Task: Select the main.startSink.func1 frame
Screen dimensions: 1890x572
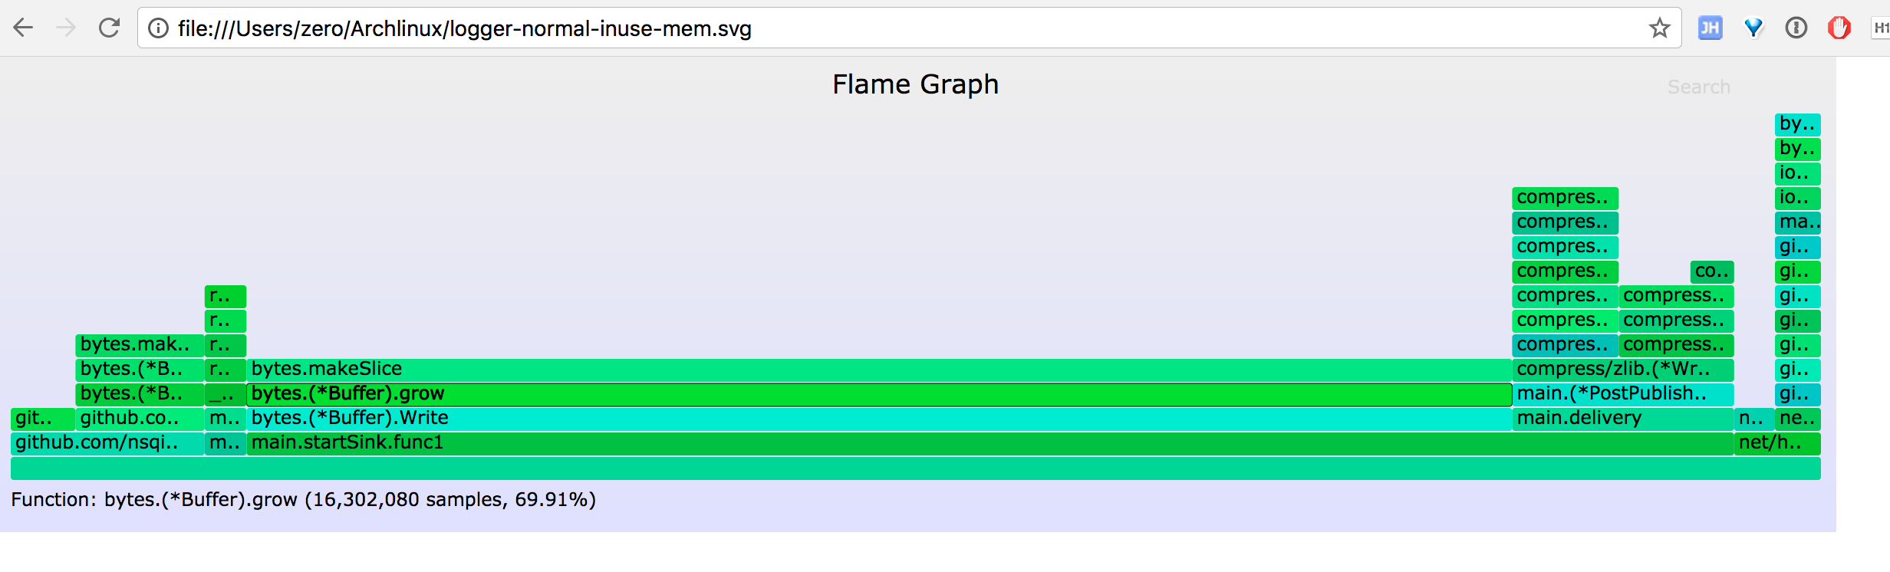Action: point(989,443)
